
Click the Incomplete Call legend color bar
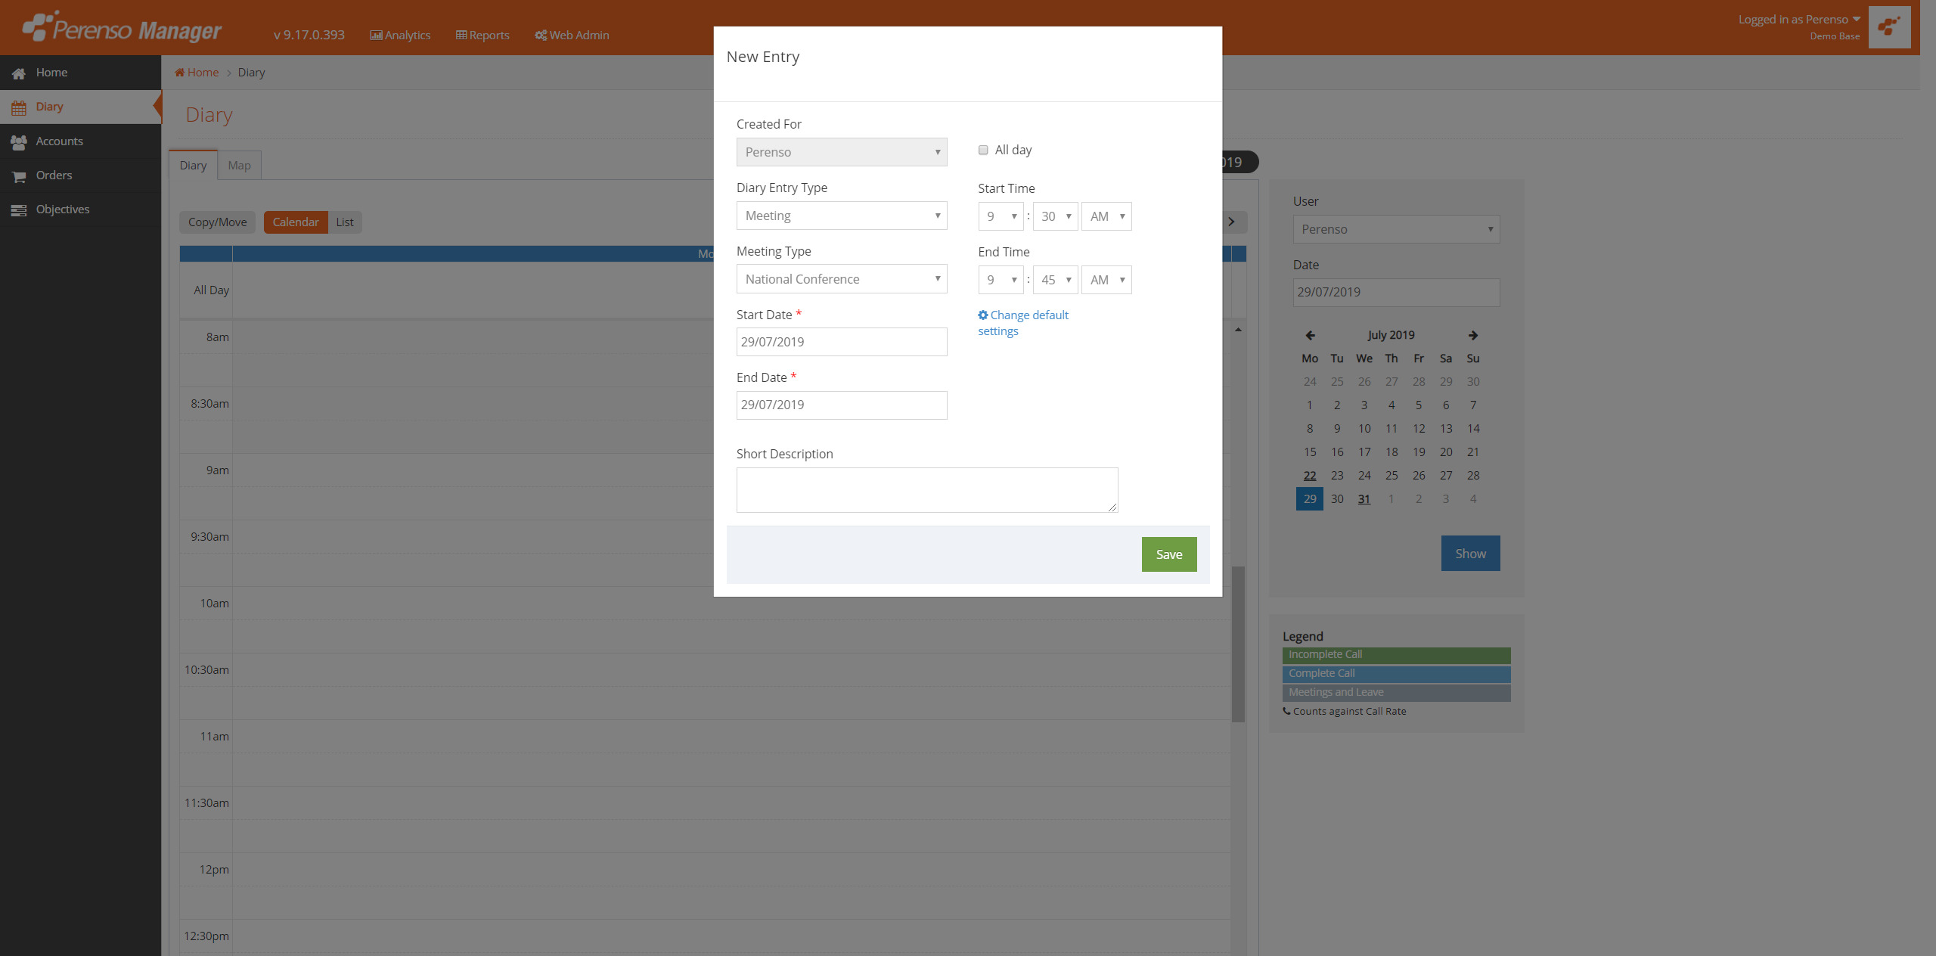[1396, 654]
